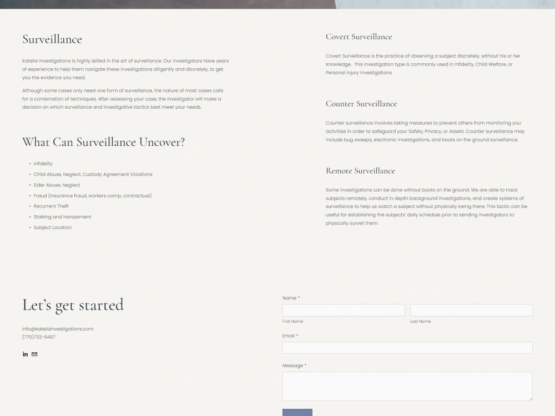Click the Email * form label
Image resolution: width=555 pixels, height=416 pixels.
pos(290,336)
